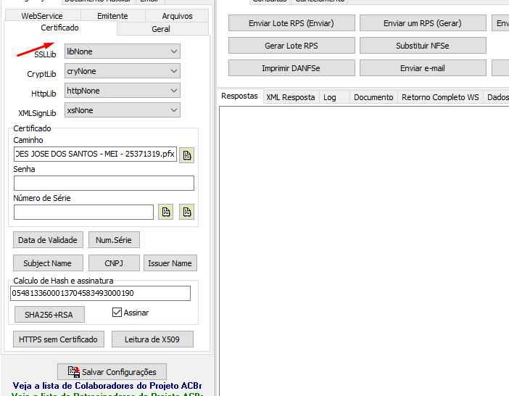
Task: Click the Leitura de X509 button
Action: [152, 339]
